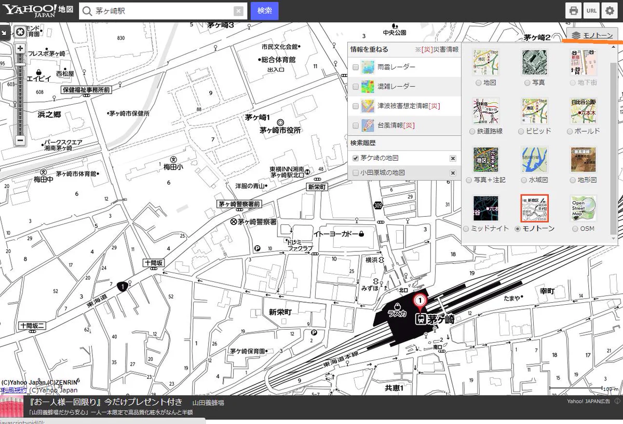This screenshot has width=623, height=424.
Task: Enable the 津波被害想定情報 checkbox
Action: point(356,106)
